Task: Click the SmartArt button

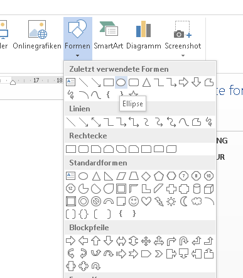Action: pyautogui.click(x=109, y=35)
